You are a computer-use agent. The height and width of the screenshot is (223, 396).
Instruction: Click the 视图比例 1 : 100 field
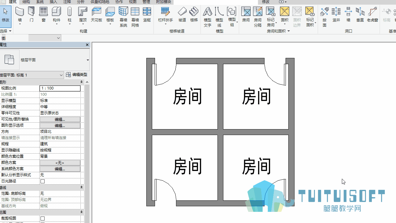[x=60, y=88]
